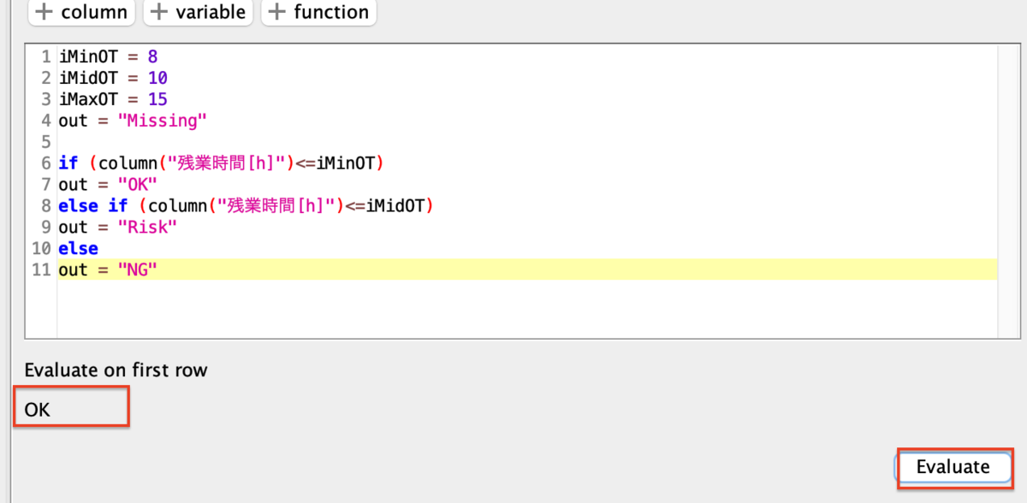Click the empty line 5 in editor
1027x503 pixels.
[x=527, y=141]
